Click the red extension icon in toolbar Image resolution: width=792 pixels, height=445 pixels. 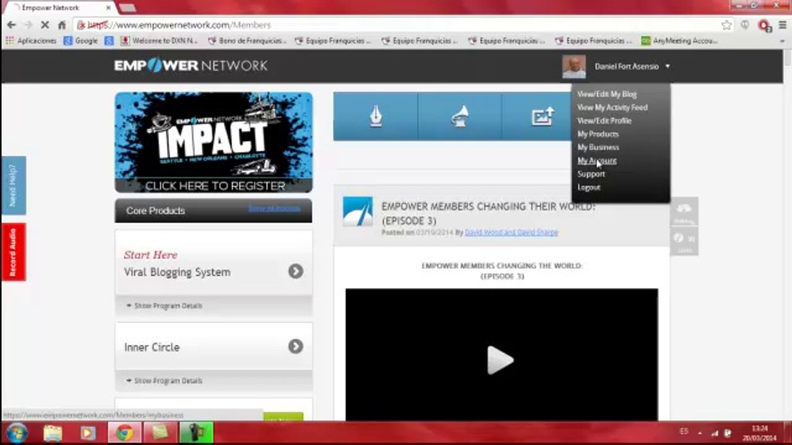coord(765,25)
